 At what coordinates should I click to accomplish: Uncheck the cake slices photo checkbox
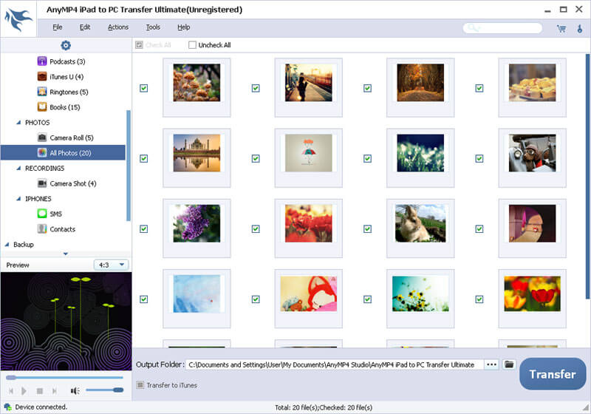(479, 88)
